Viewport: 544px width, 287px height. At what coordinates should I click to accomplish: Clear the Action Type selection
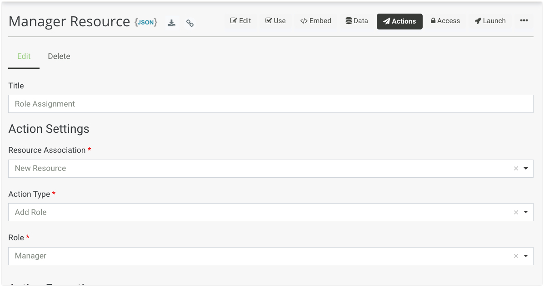(516, 213)
